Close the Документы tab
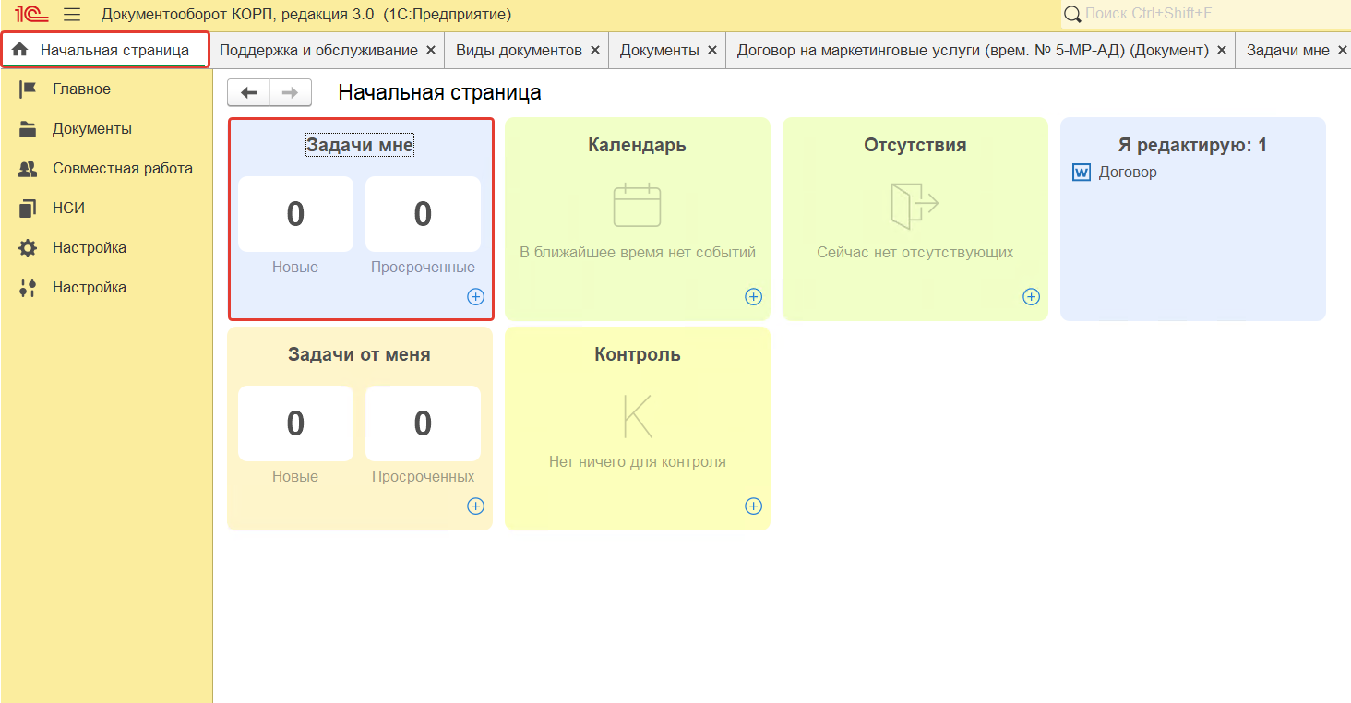Image resolution: width=1351 pixels, height=703 pixels. 711,50
